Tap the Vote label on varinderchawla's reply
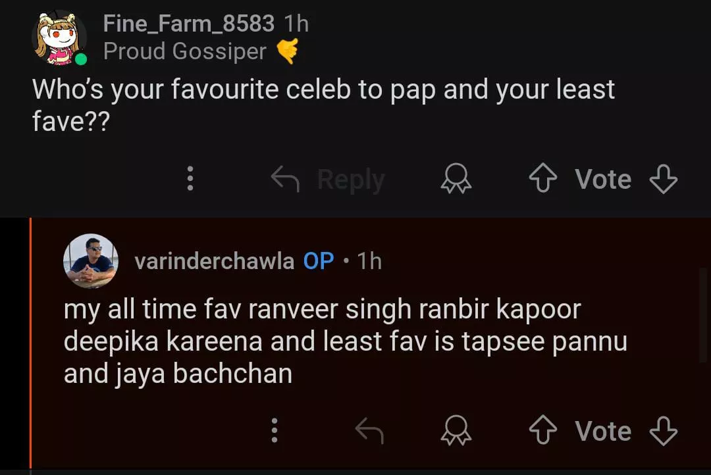This screenshot has width=711, height=475. [603, 431]
